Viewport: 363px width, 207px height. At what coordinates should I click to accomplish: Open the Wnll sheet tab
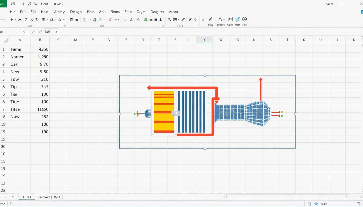[57, 197]
